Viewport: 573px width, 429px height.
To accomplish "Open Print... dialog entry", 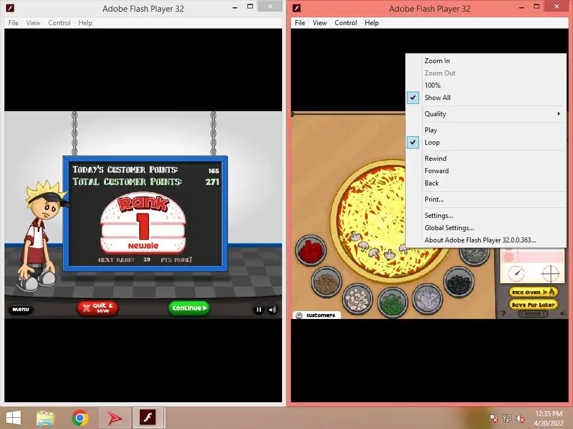I will (486, 199).
